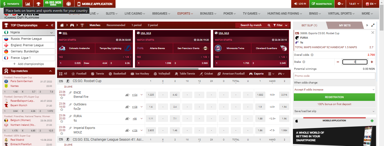Viewport: 384px width, 146px height.
Task: Focus the Promo code input field
Action: [334, 76]
